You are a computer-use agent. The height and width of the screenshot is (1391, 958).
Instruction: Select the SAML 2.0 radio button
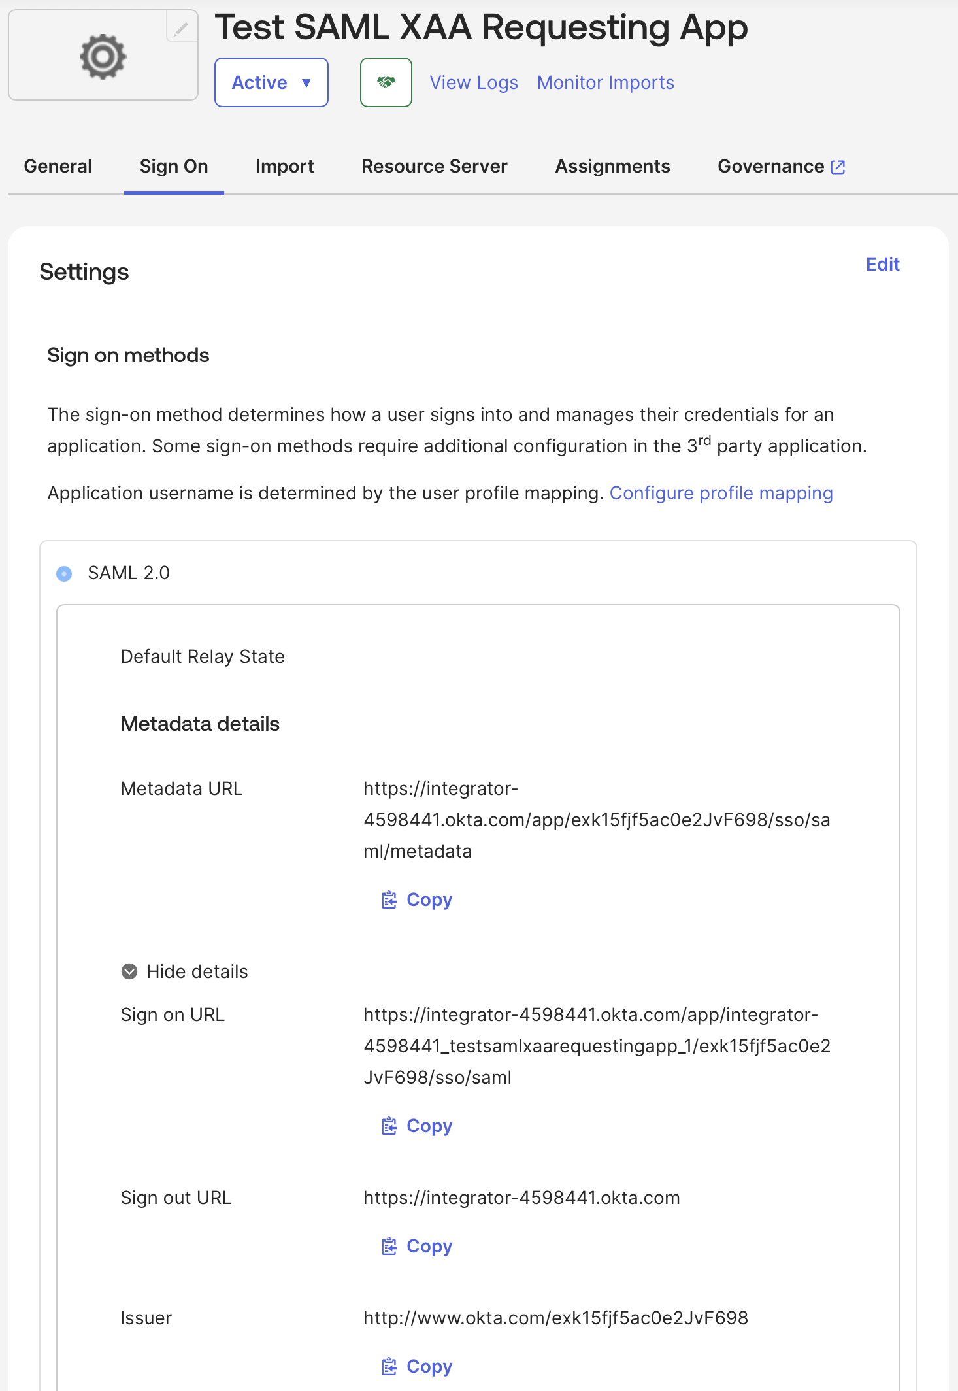point(64,573)
